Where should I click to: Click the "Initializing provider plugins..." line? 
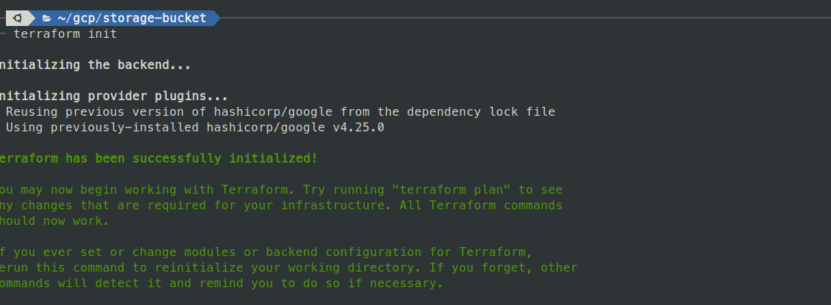(x=111, y=96)
